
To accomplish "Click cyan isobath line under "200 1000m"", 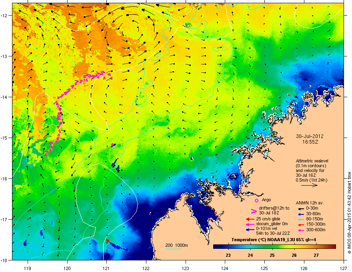I will (x=174, y=249).
